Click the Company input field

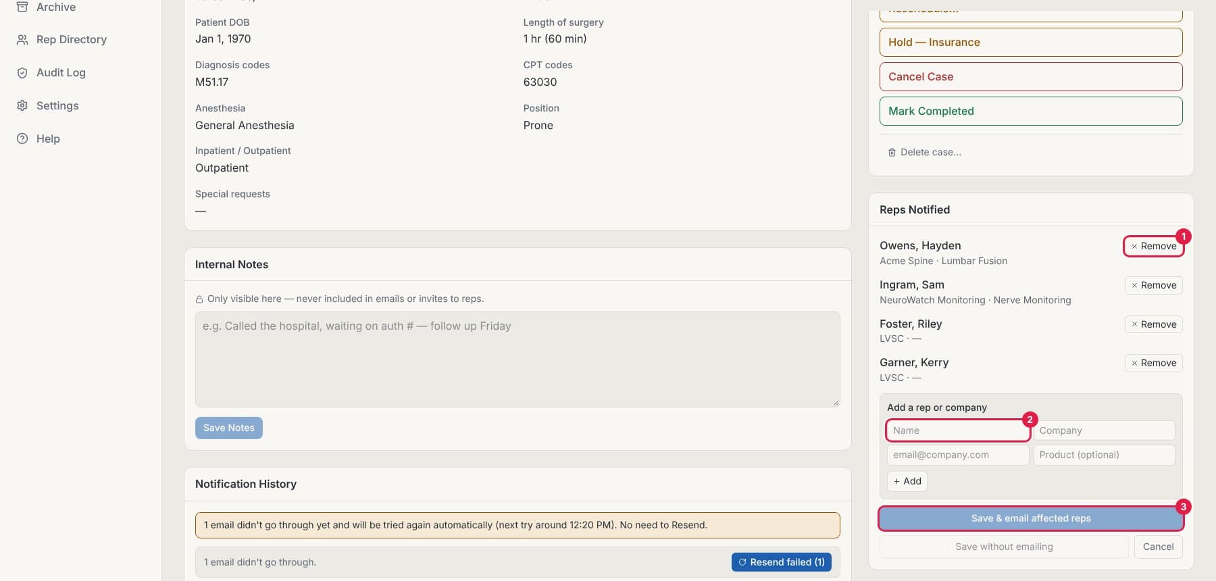[x=1104, y=430]
